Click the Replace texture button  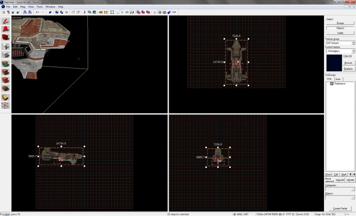(348, 69)
